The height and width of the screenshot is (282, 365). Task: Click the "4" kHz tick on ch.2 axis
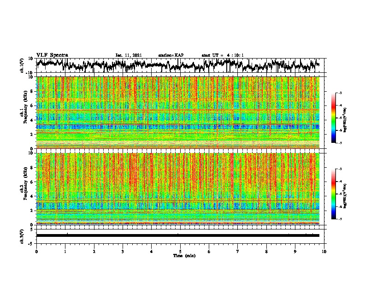pyautogui.click(x=32, y=196)
